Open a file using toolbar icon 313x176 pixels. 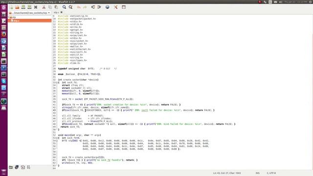[x=17, y=7]
